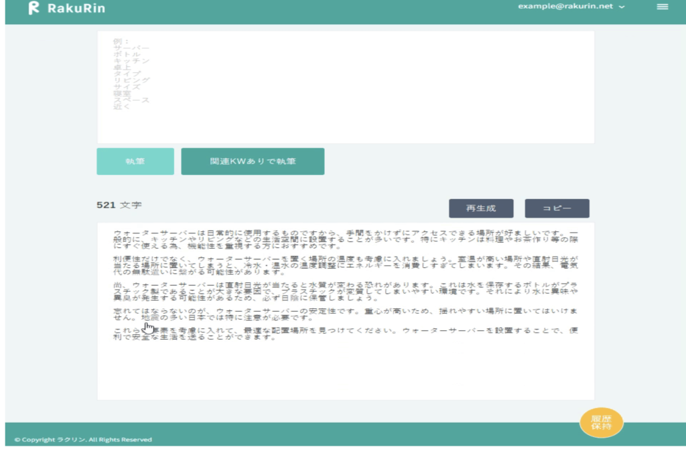
Task: Click the last paragraph starting これらの
Action: click(x=345, y=334)
